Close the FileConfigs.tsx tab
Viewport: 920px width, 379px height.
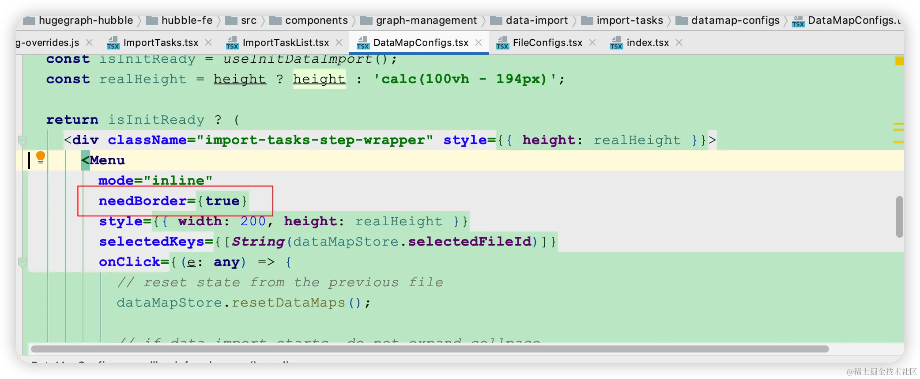[x=592, y=42]
